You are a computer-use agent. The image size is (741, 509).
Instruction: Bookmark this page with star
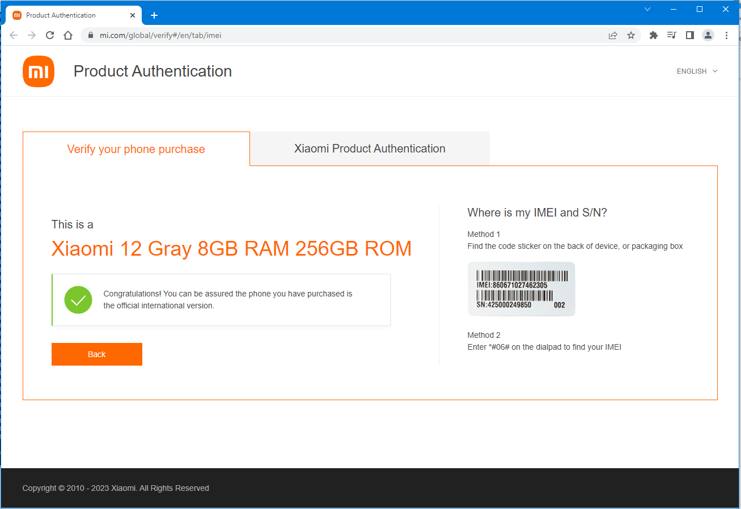point(631,35)
